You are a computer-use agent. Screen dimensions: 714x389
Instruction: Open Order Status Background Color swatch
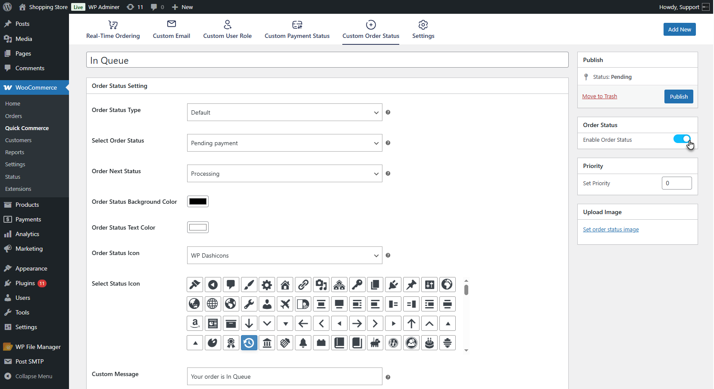(x=198, y=202)
